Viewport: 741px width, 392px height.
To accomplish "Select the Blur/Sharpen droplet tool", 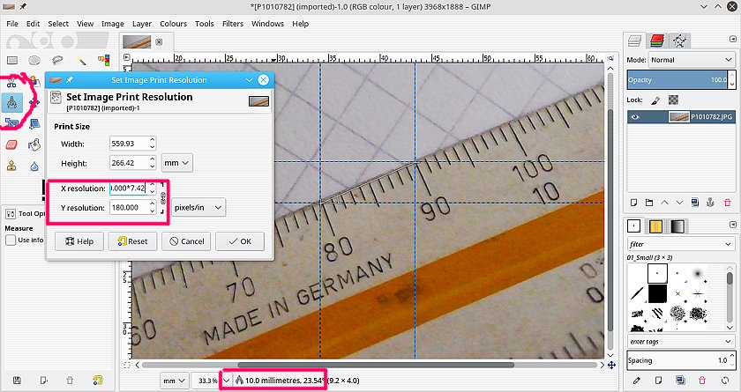I will (34, 166).
